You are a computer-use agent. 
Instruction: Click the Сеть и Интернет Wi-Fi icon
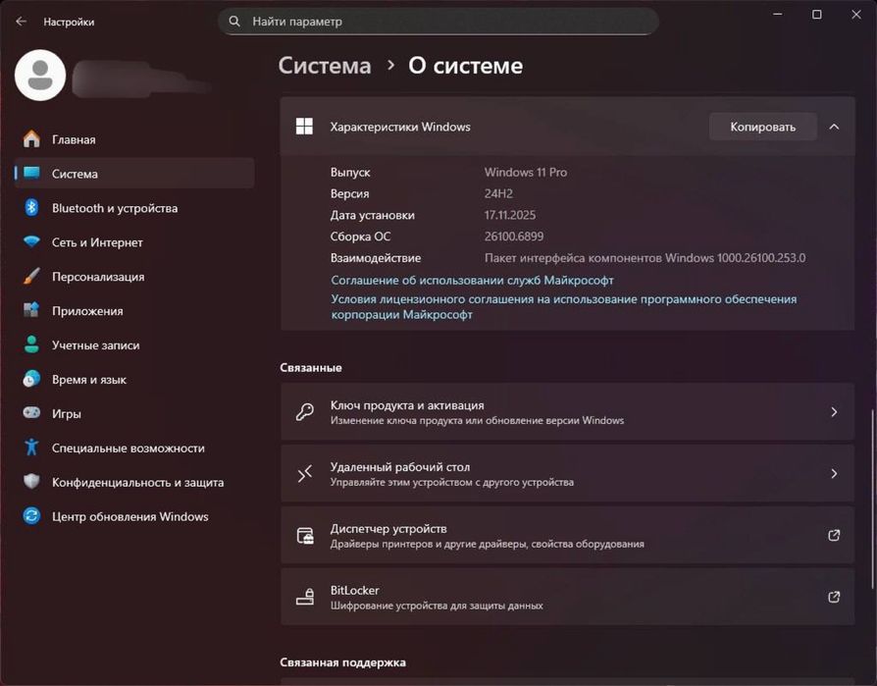click(x=31, y=241)
